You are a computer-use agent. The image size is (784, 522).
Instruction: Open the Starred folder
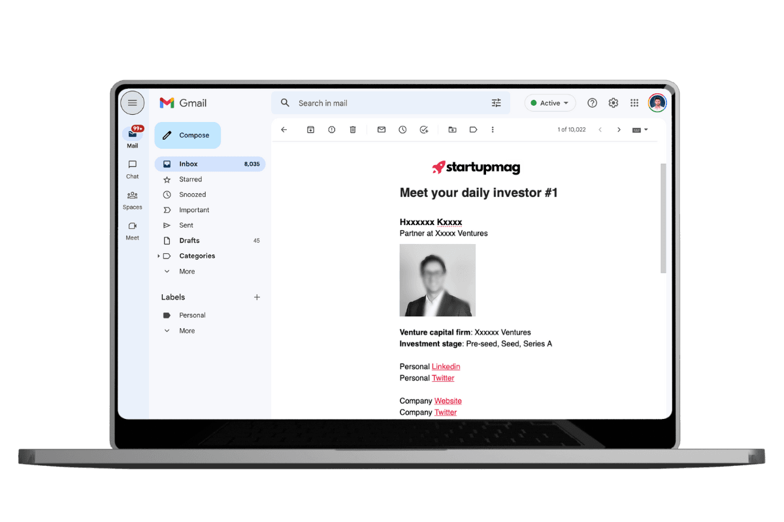[190, 179]
